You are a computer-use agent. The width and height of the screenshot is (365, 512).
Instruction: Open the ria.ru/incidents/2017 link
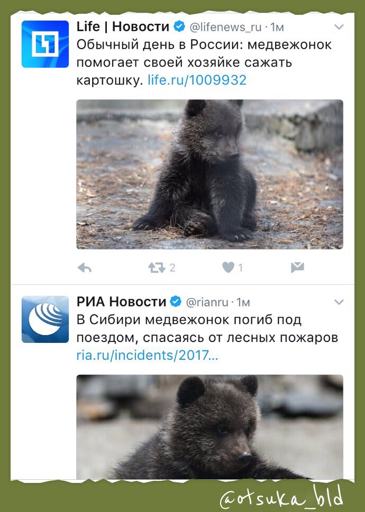pos(147,355)
